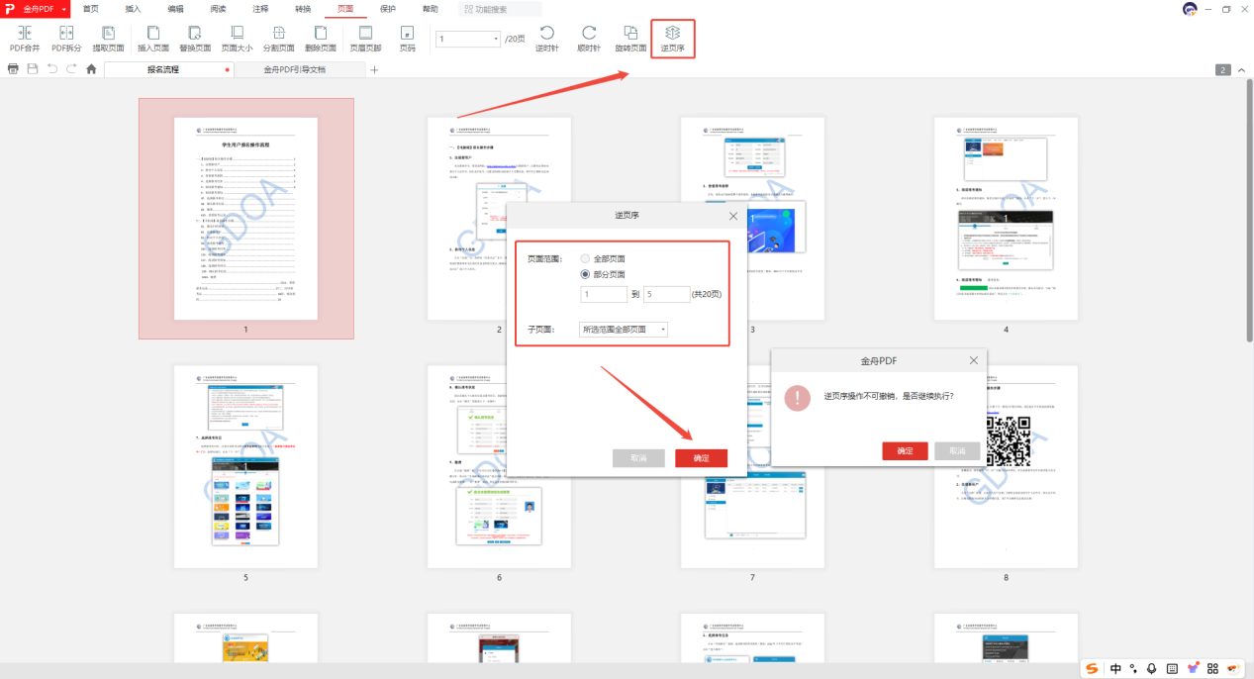Open the 保护 menu tab
The height and width of the screenshot is (679, 1254).
(388, 8)
